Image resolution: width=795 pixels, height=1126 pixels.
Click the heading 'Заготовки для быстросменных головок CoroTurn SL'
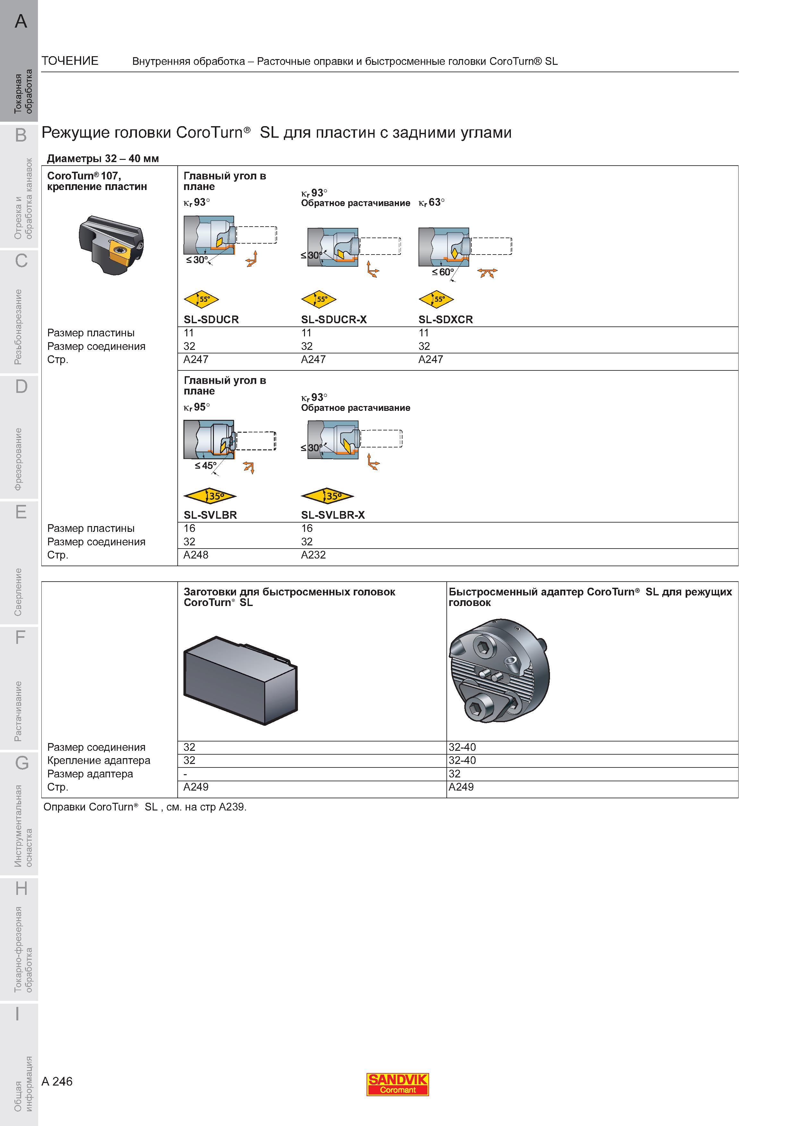pyautogui.click(x=290, y=597)
